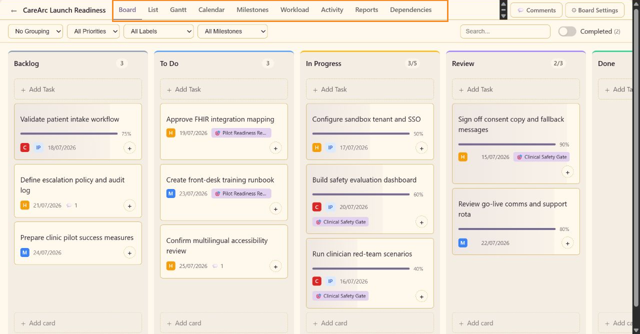Open the Reports tab
Screen dimensions: 640x334
coord(366,10)
